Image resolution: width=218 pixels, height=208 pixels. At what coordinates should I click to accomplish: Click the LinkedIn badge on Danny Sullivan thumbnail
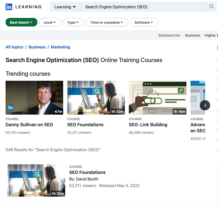pos(10,107)
